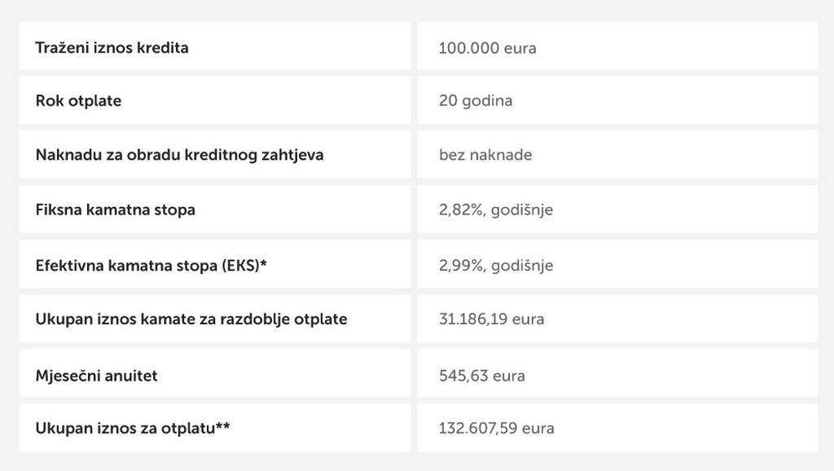Image resolution: width=834 pixels, height=471 pixels.
Task: Click 'Naknadu za obradu kreditnog zahtjeva' label
Action: [179, 155]
